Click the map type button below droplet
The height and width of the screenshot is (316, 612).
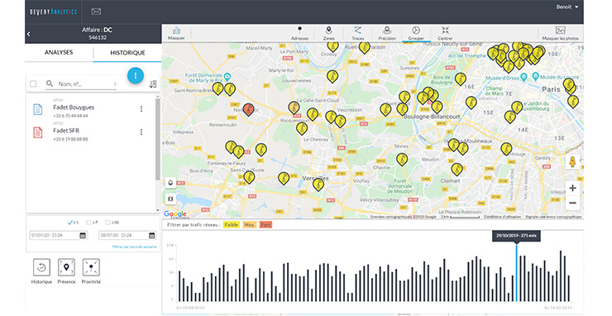click(x=170, y=199)
